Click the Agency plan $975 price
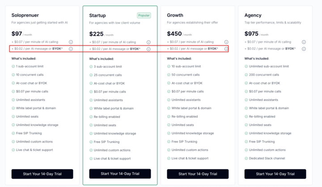The width and height of the screenshot is (322, 187). click(x=251, y=33)
